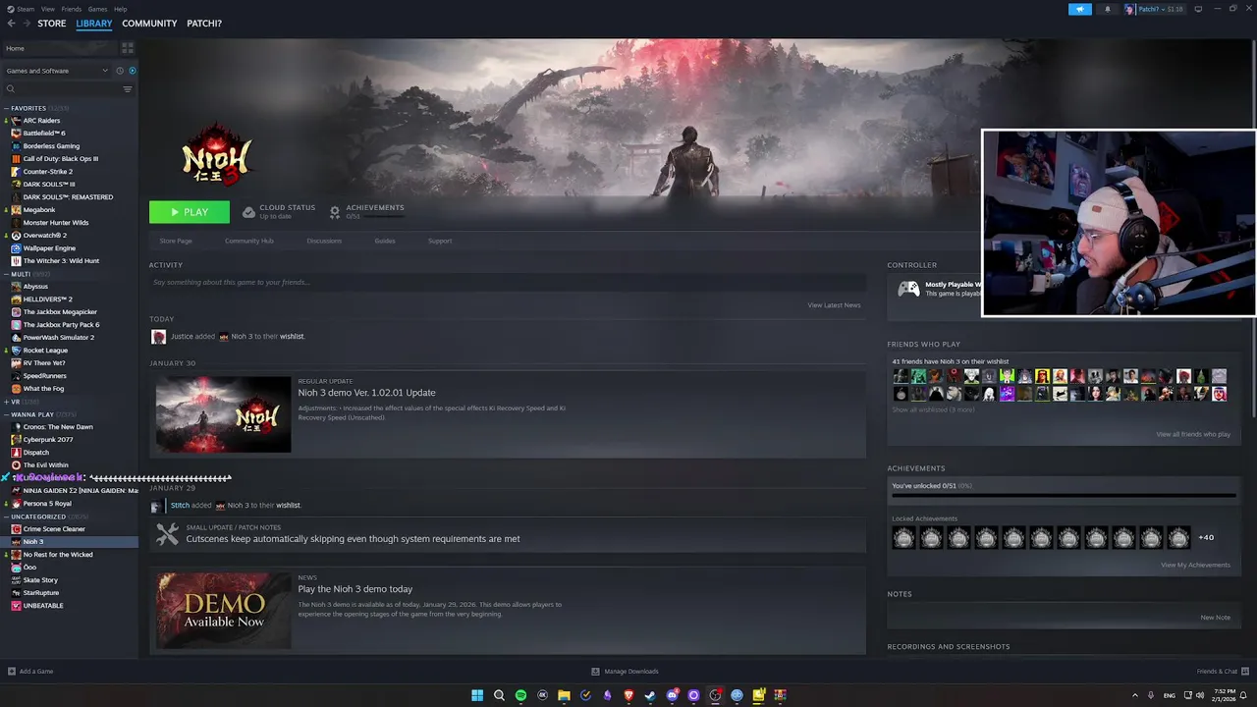
Task: Click the activity "Say something" text field
Action: point(508,283)
